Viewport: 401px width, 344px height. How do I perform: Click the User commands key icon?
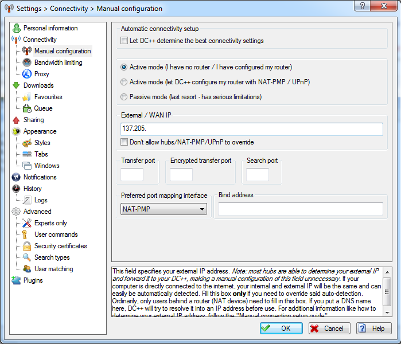[25, 234]
